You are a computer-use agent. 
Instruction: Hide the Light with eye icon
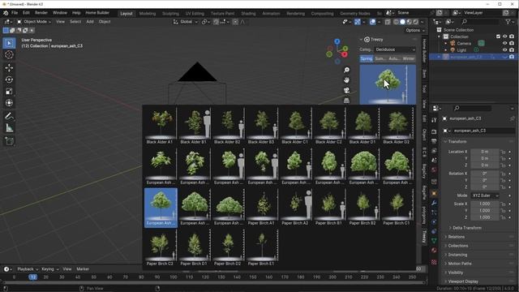pos(504,50)
